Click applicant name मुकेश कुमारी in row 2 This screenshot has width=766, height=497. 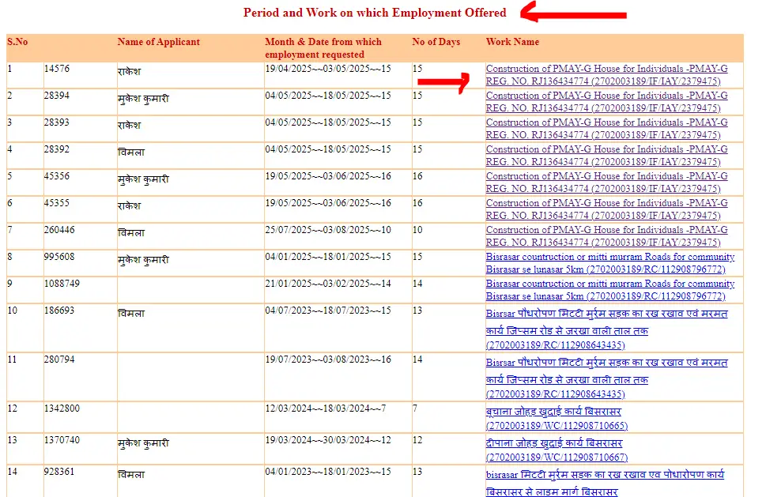[x=143, y=99]
